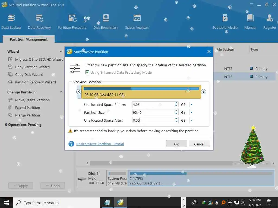
Task: Launch Data Recovery from the toolbar
Action: pyautogui.click(x=39, y=22)
